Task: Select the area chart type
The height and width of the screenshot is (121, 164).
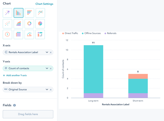Action: click(18, 24)
